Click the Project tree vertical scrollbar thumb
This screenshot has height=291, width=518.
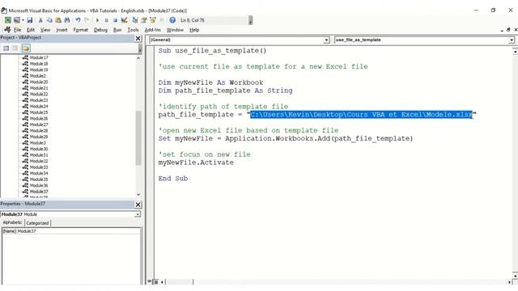pos(138,138)
